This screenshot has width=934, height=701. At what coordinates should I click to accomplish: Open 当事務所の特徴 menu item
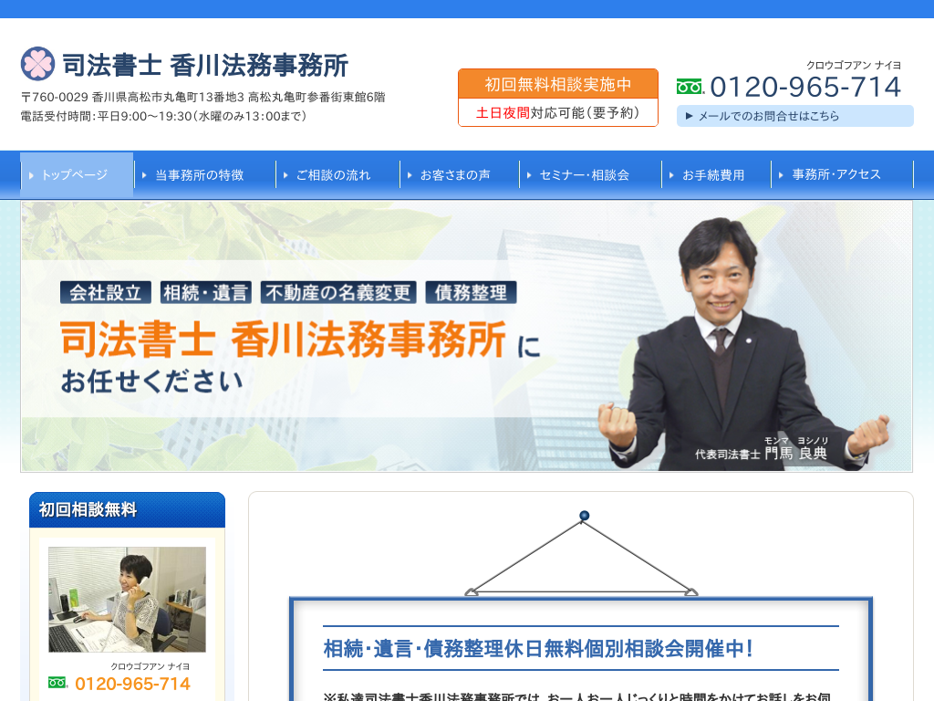[199, 174]
